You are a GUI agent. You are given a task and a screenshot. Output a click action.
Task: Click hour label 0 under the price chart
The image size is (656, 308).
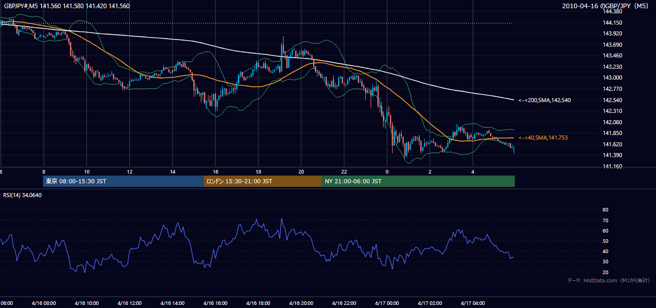click(387, 171)
